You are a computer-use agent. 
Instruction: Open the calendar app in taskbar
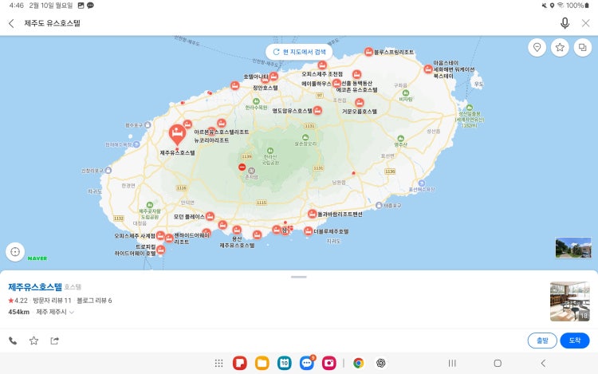(285, 363)
